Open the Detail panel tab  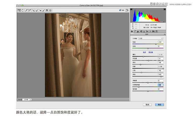pos(138,32)
